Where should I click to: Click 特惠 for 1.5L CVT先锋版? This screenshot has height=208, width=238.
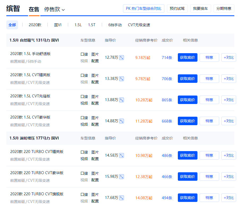[x=209, y=100]
